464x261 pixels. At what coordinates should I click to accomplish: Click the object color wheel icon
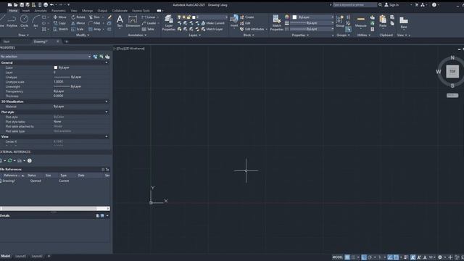[x=287, y=17]
